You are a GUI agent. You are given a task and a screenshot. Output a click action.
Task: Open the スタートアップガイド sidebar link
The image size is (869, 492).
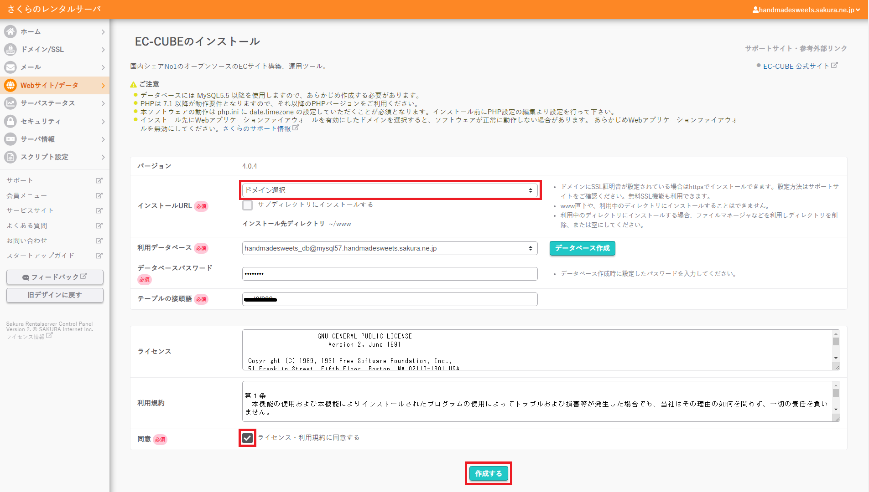point(40,256)
